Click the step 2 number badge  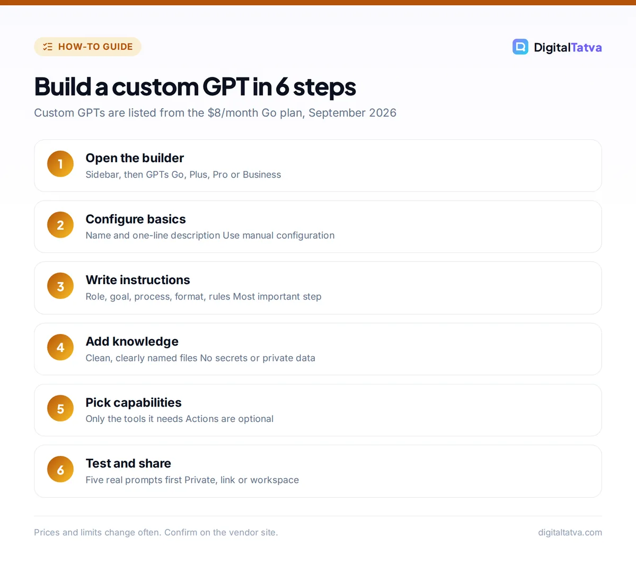coord(60,225)
